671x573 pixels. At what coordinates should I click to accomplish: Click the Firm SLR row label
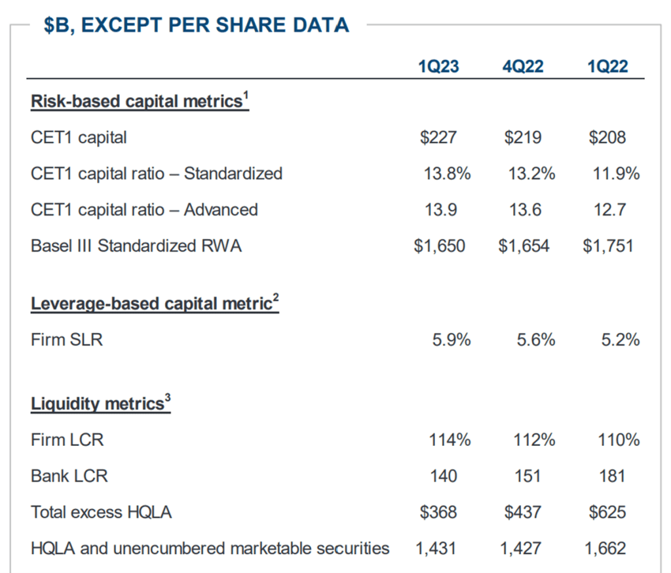coord(67,340)
